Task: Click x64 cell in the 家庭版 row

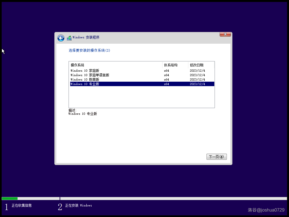Action: tap(166, 71)
